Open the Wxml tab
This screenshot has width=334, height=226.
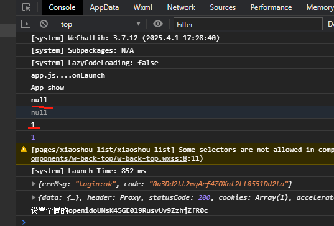(142, 7)
